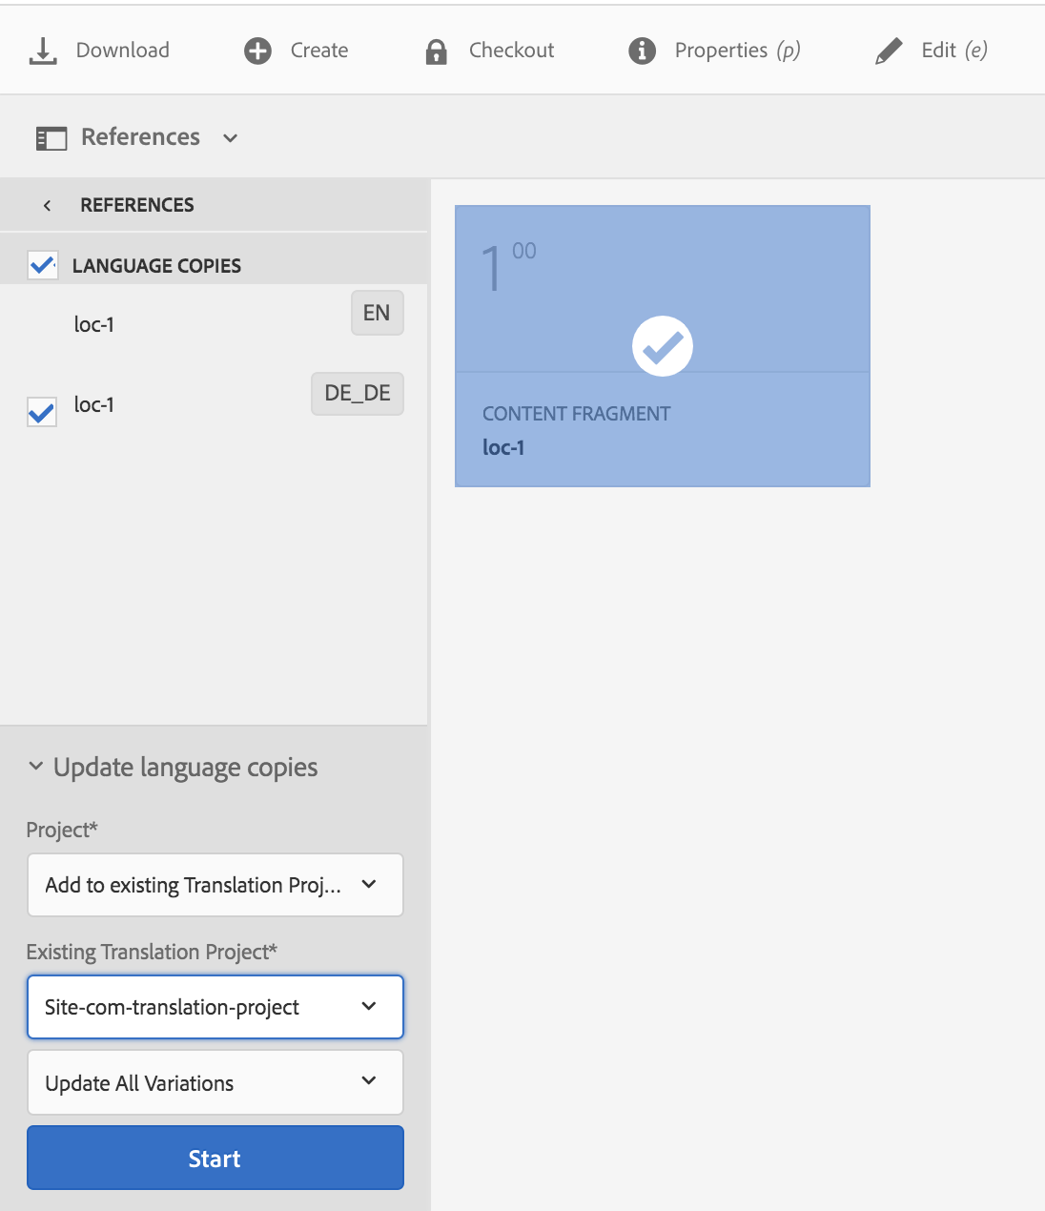
Task: Open the Site-com-translation-project dropdown
Action: (x=215, y=1007)
